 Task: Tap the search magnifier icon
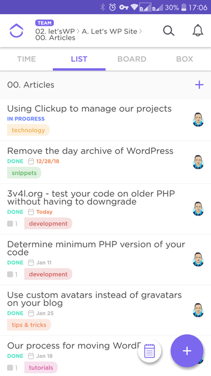coord(169,31)
